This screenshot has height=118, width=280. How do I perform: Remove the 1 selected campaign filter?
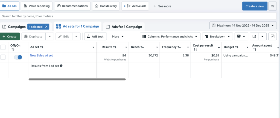[x=46, y=27]
